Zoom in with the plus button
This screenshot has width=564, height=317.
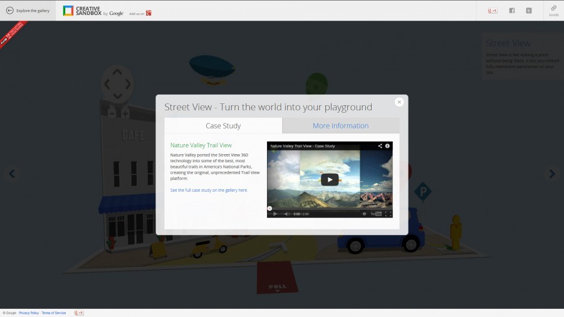(x=125, y=113)
